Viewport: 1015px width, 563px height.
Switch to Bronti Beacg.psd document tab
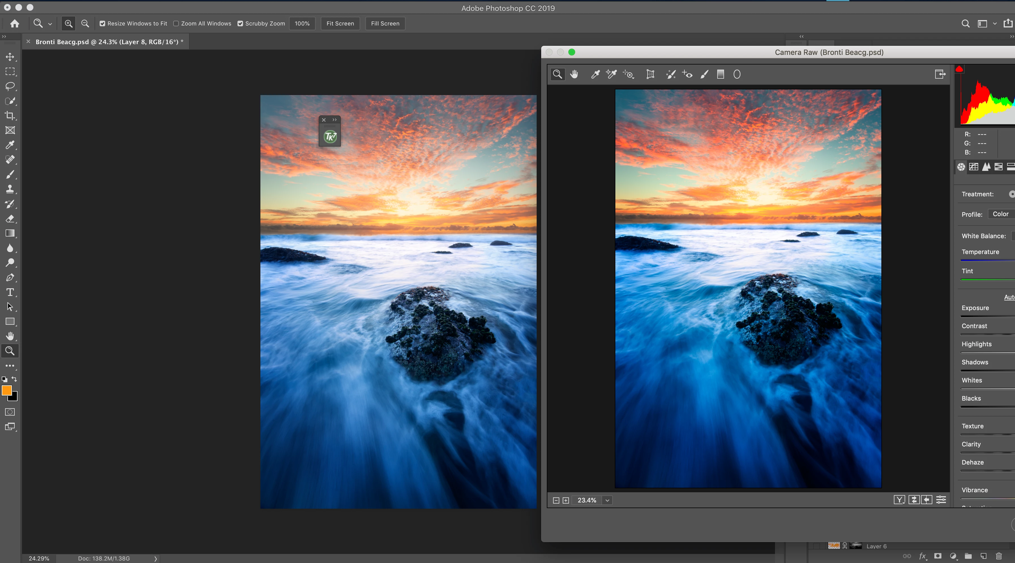[x=109, y=42]
